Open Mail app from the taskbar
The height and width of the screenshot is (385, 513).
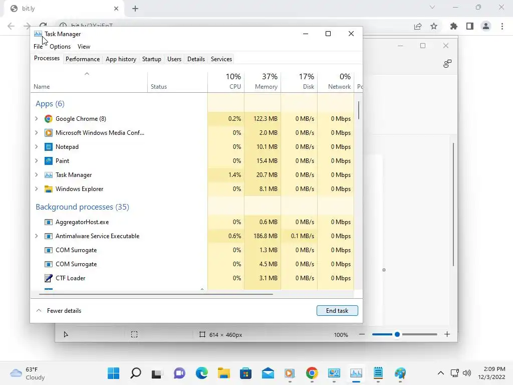click(268, 373)
